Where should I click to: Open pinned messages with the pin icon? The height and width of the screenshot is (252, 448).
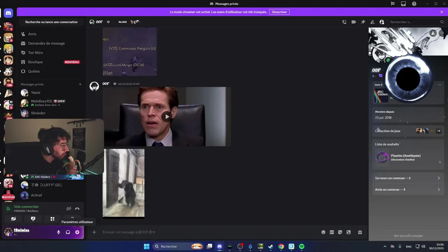coord(363,22)
